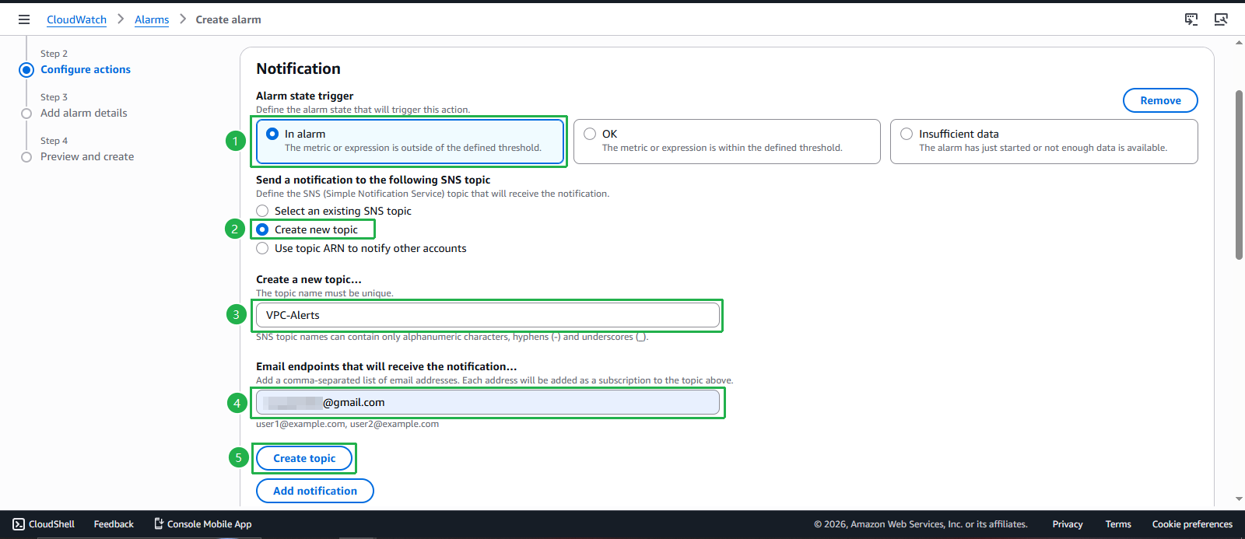Open the Terms footer link
The image size is (1245, 539).
(1118, 524)
